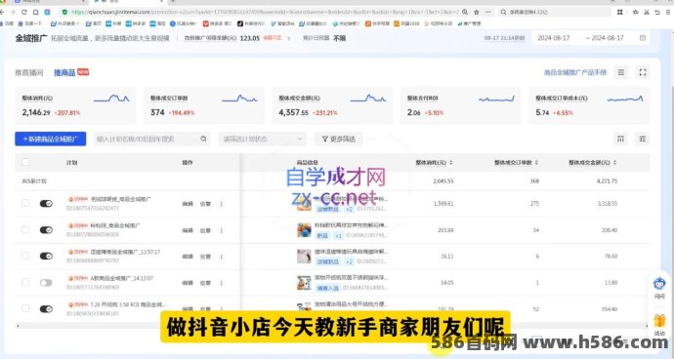Open more actions for the first plan row
The image size is (674, 359).
[x=222, y=204]
